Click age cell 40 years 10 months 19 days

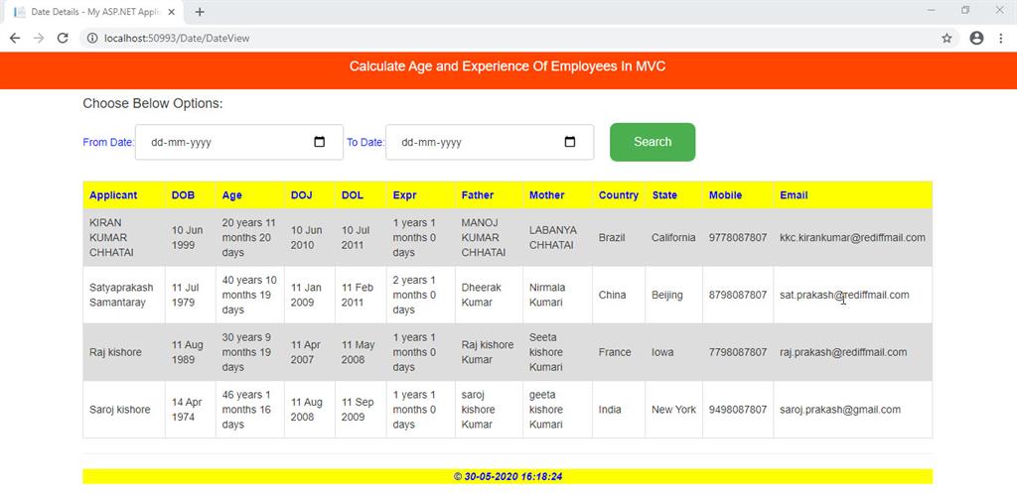point(249,295)
